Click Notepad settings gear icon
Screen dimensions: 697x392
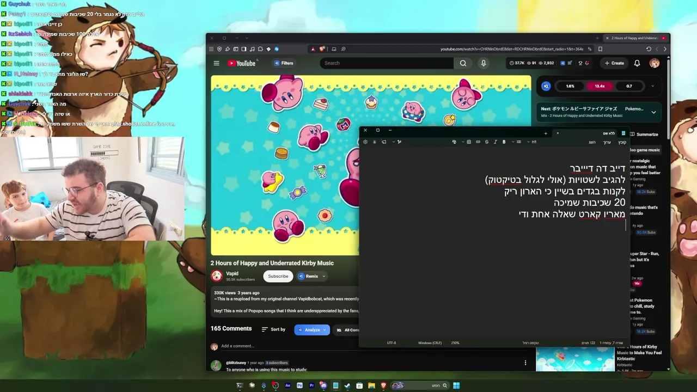pos(365,142)
